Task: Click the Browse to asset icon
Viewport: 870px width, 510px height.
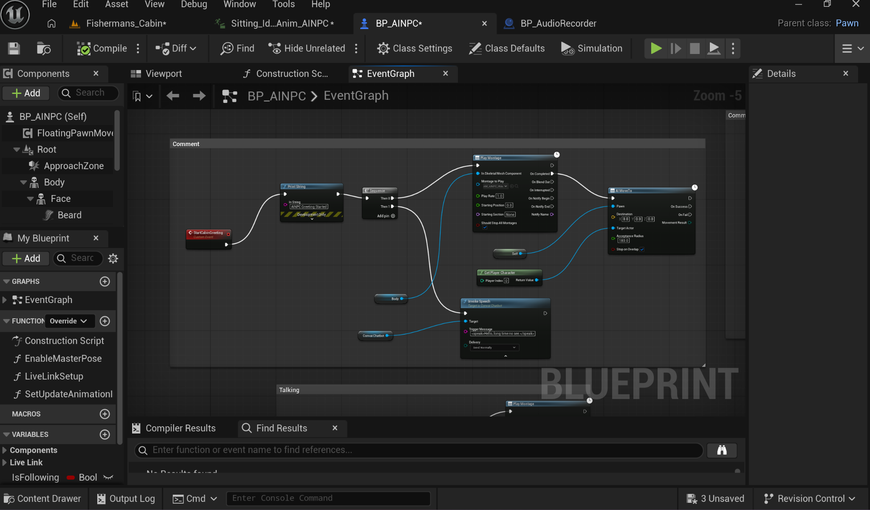Action: 44,48
